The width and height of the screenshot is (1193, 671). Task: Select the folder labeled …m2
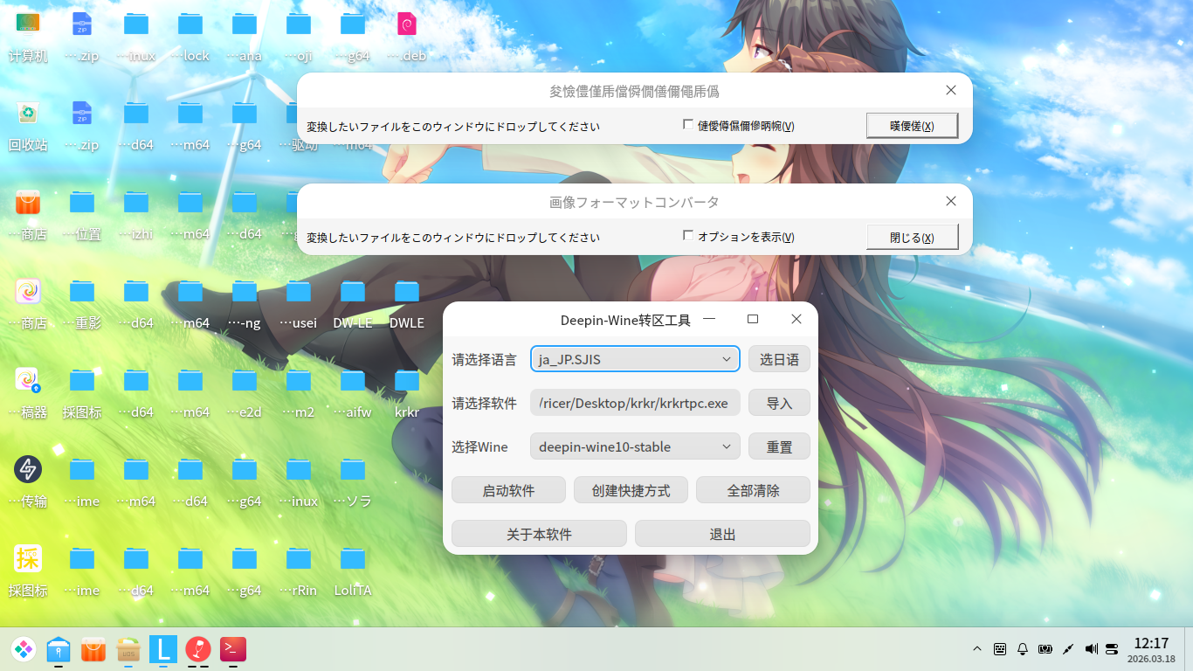coord(299,380)
